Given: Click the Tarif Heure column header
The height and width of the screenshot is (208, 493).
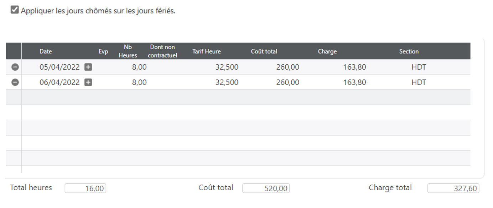Looking at the screenshot, I should pos(207,51).
